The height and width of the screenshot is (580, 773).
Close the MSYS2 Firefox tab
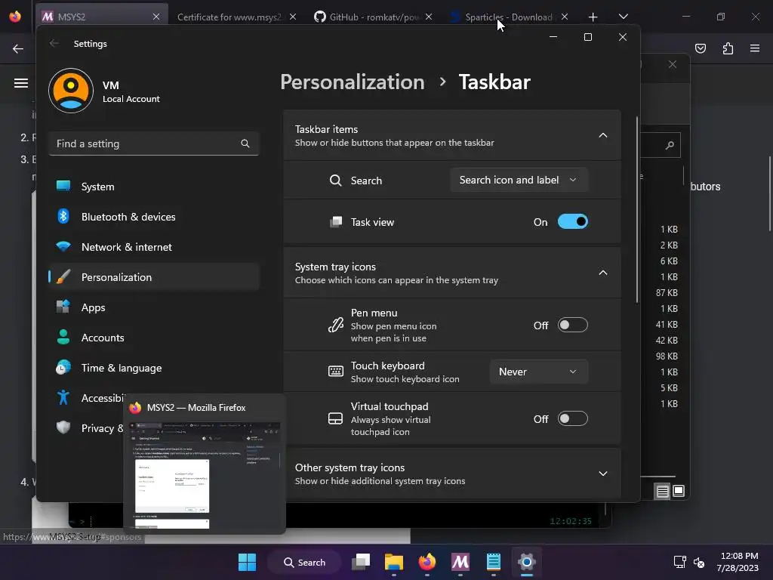[x=156, y=17]
